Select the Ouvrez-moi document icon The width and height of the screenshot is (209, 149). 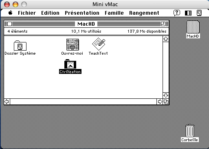click(x=73, y=44)
